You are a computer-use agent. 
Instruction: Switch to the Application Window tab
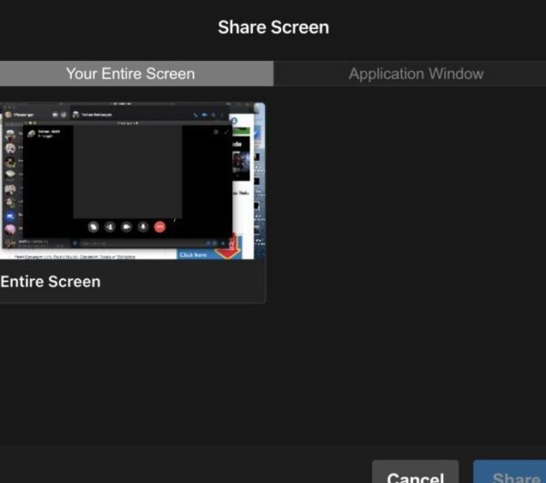tap(416, 74)
